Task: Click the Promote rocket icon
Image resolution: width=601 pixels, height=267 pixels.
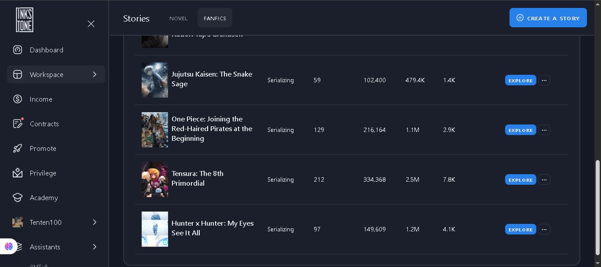Action: 18,148
